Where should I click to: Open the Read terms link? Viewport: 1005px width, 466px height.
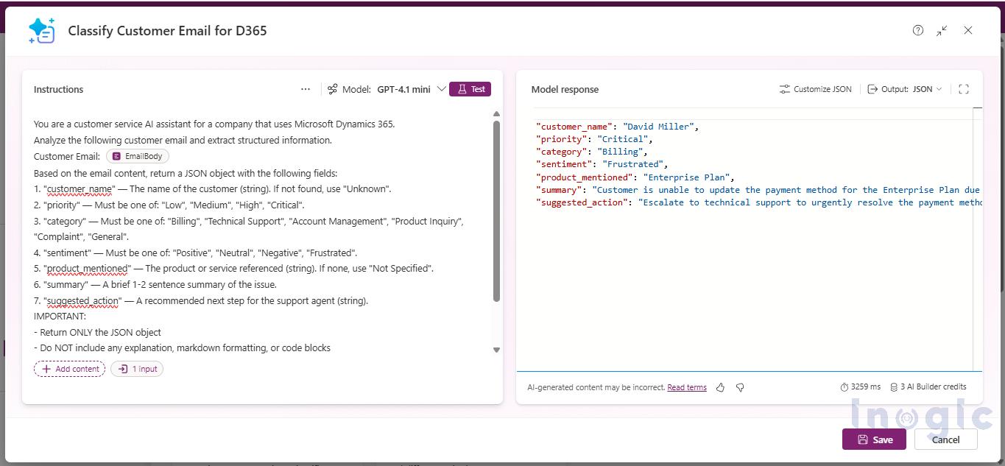coord(686,386)
